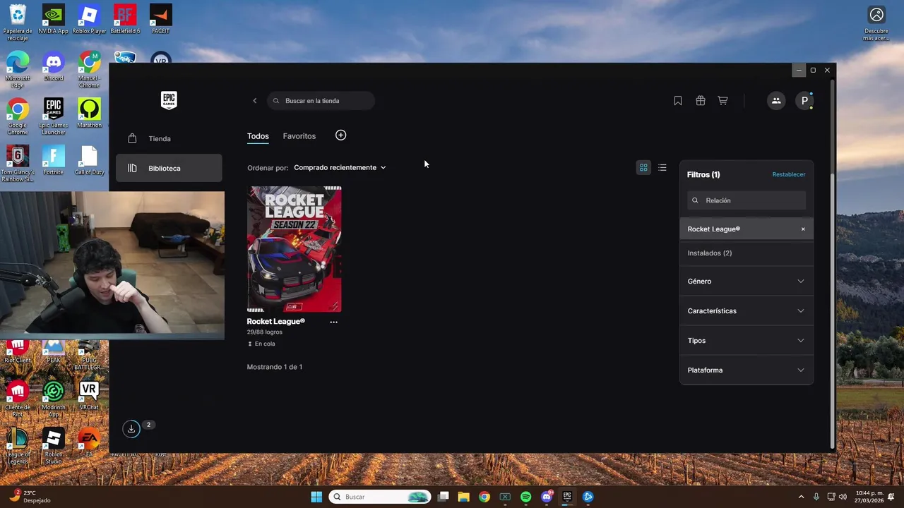The image size is (904, 508).
Task: Switch library to list view
Action: (x=662, y=168)
